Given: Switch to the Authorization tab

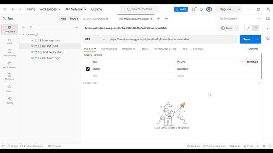Looking at the screenshot, I should click(x=109, y=49).
